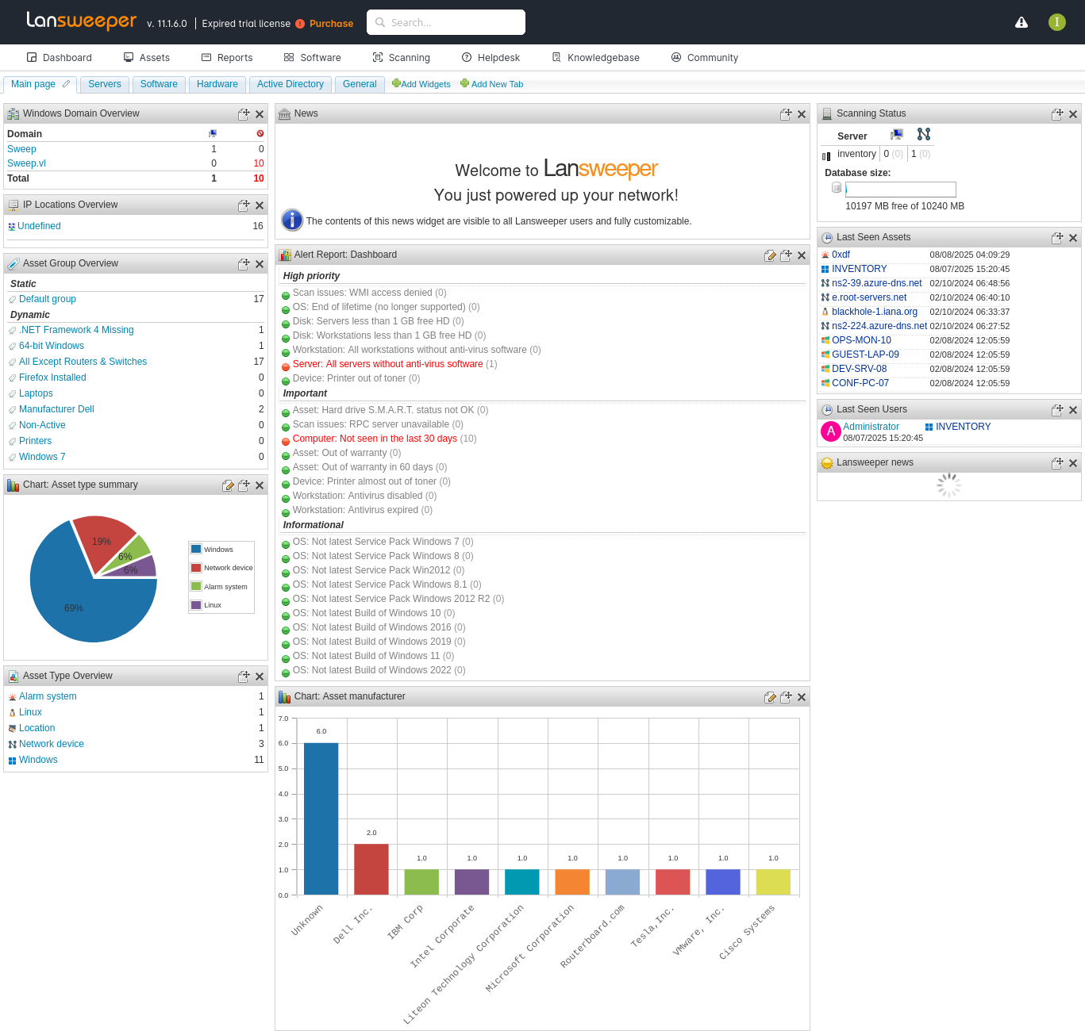This screenshot has height=1031, width=1085.
Task: Close the Lansweeper news widget
Action: tap(1073, 463)
